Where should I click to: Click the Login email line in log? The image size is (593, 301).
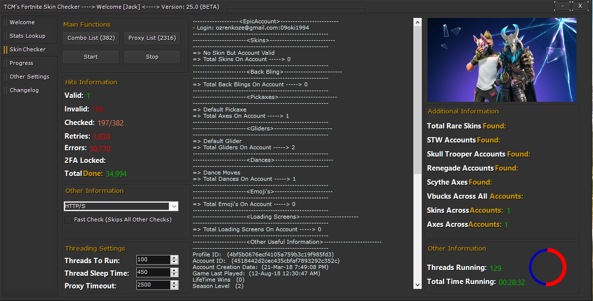point(251,28)
